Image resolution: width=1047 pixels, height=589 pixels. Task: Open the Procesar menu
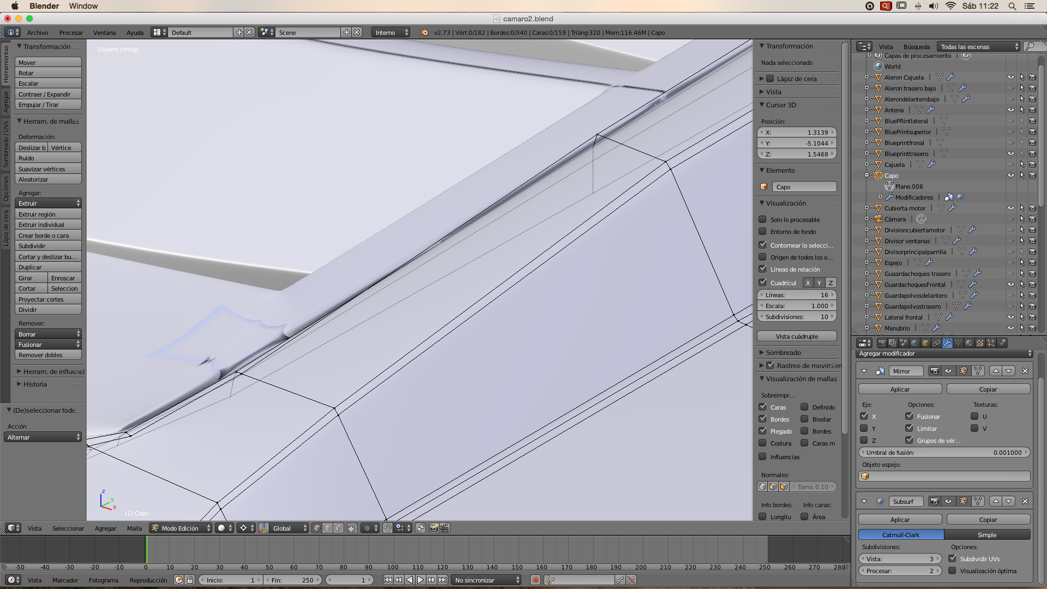pos(71,32)
